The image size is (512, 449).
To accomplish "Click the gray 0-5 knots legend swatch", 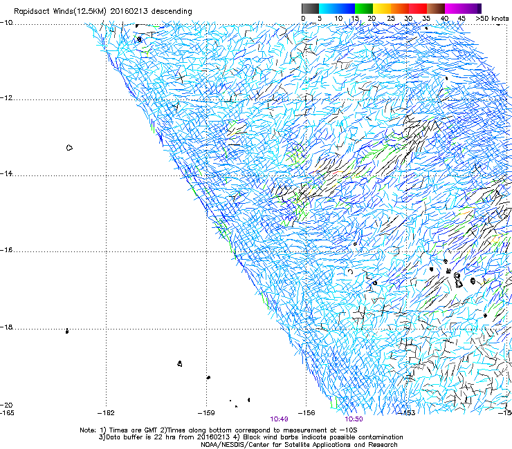I will [310, 8].
